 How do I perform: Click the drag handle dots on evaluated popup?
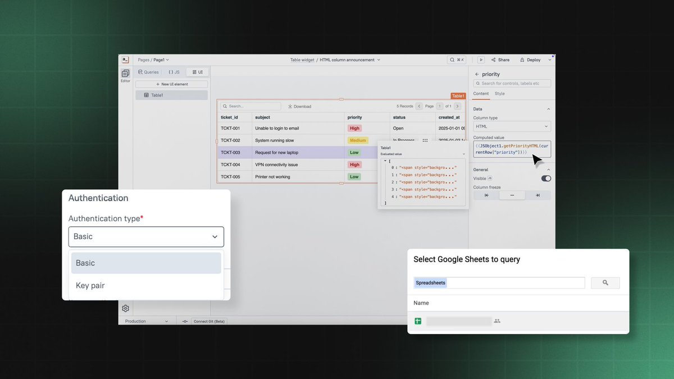pos(425,140)
